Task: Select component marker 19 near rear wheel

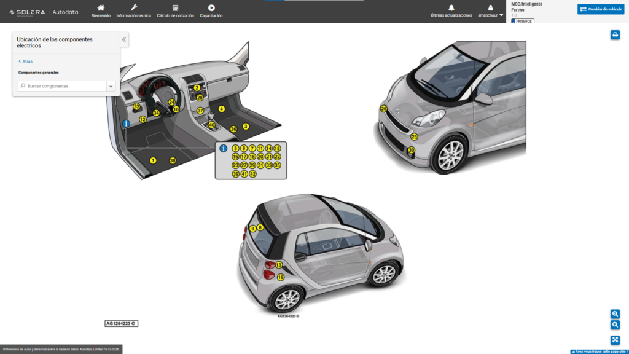Action: coord(281,277)
